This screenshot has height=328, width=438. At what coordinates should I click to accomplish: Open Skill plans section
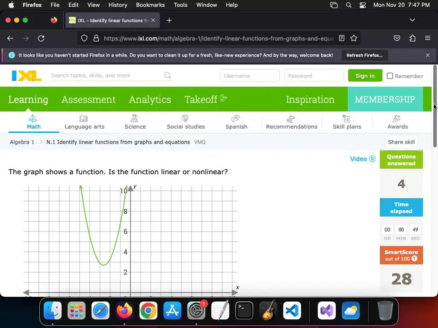pos(347,122)
